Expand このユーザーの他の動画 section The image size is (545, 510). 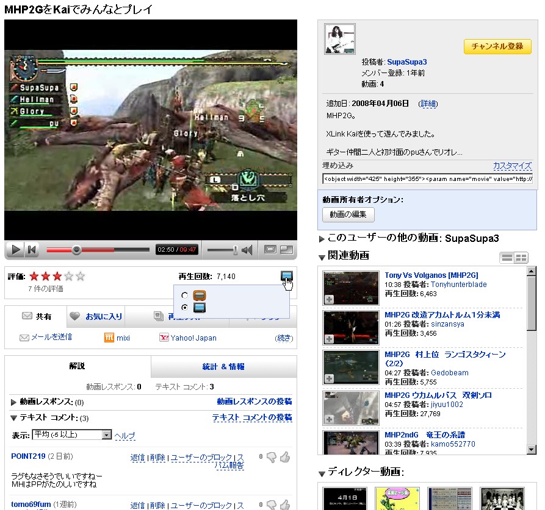tap(322, 239)
